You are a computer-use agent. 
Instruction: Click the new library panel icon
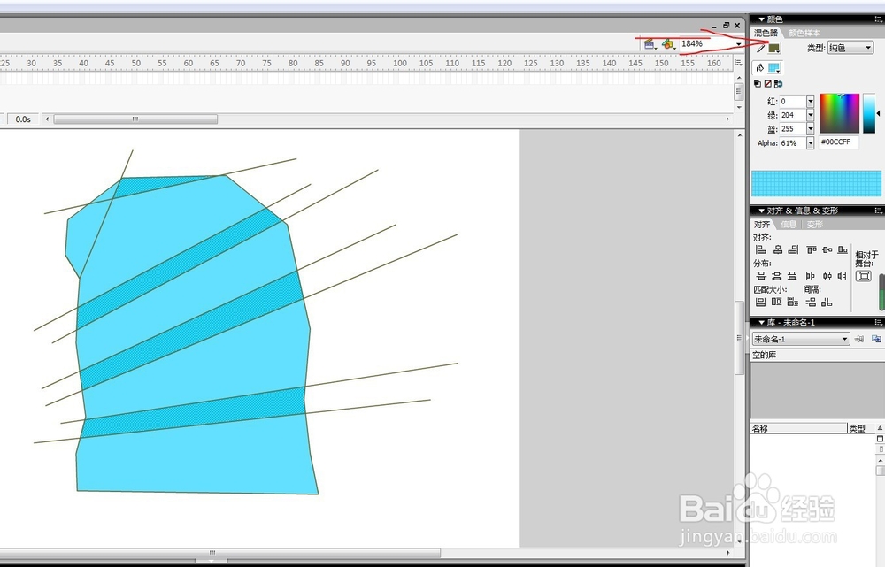pos(876,339)
